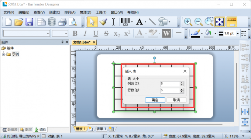Switch to the 表单 1 tab
The height and width of the screenshot is (139, 251).
click(101, 129)
